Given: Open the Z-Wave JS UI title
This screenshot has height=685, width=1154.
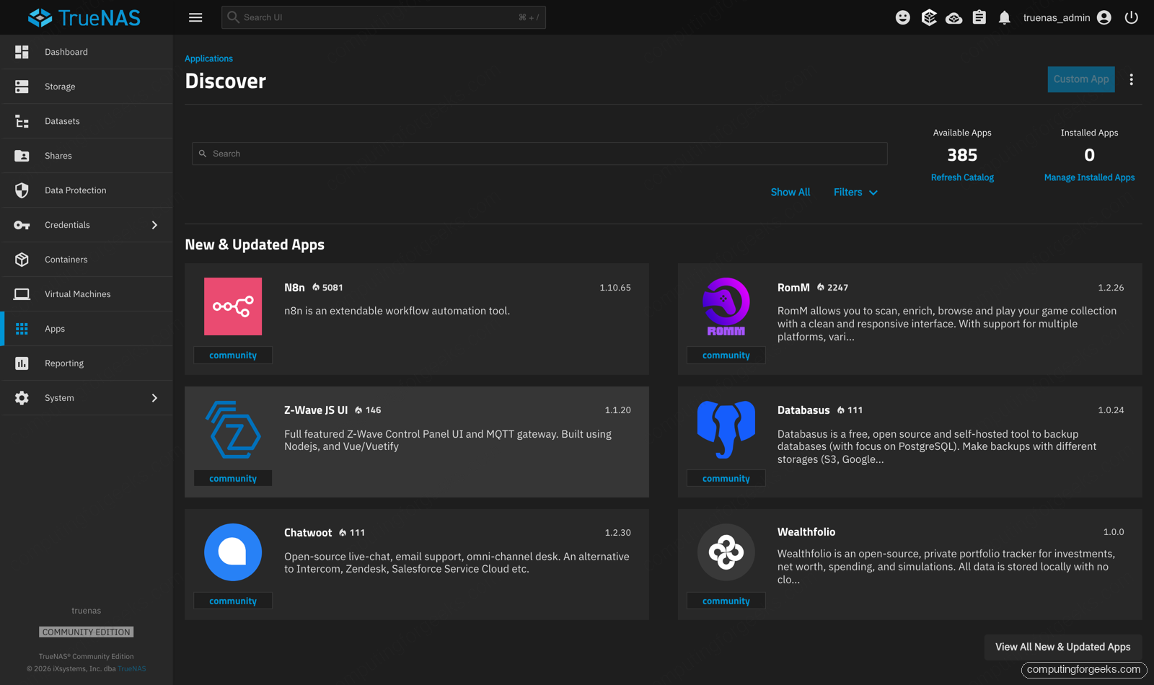Looking at the screenshot, I should 316,410.
